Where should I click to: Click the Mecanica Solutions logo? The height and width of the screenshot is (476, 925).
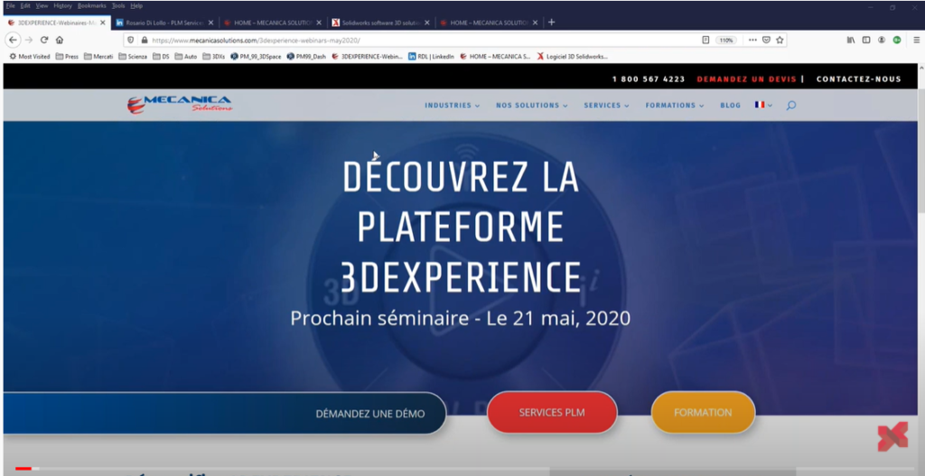180,105
